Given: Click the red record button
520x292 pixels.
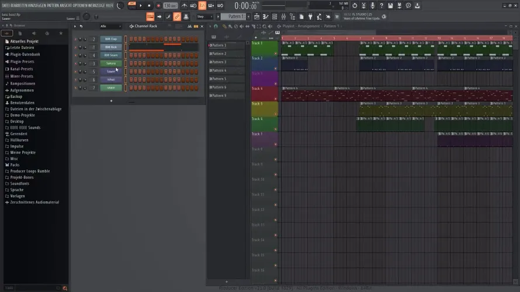Looking at the screenshot, I should click(158, 6).
